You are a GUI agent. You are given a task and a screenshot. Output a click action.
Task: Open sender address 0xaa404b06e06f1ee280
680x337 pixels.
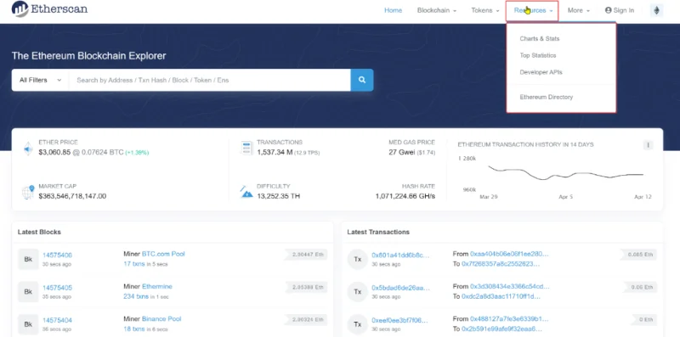click(509, 254)
